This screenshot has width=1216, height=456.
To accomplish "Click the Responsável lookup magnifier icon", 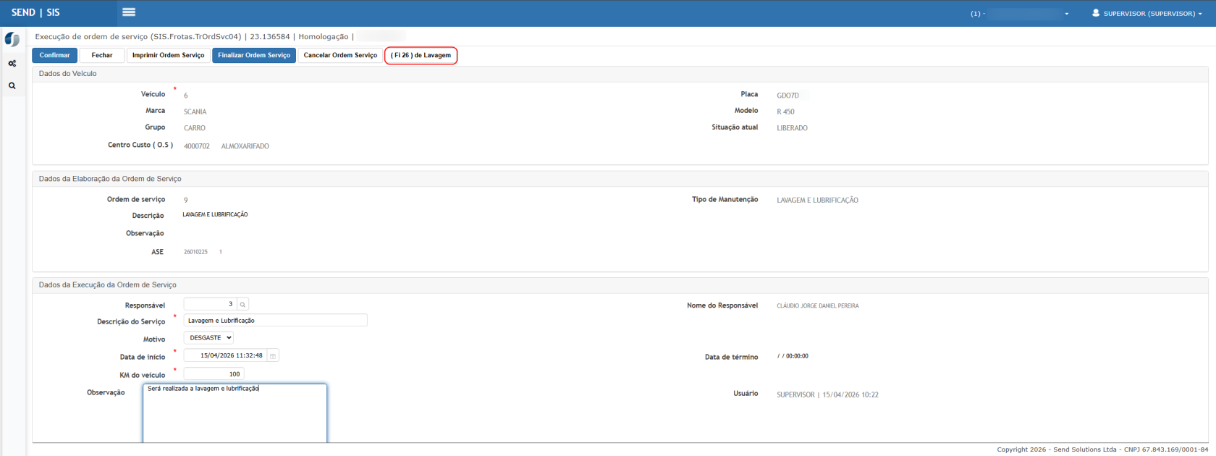I will 243,305.
